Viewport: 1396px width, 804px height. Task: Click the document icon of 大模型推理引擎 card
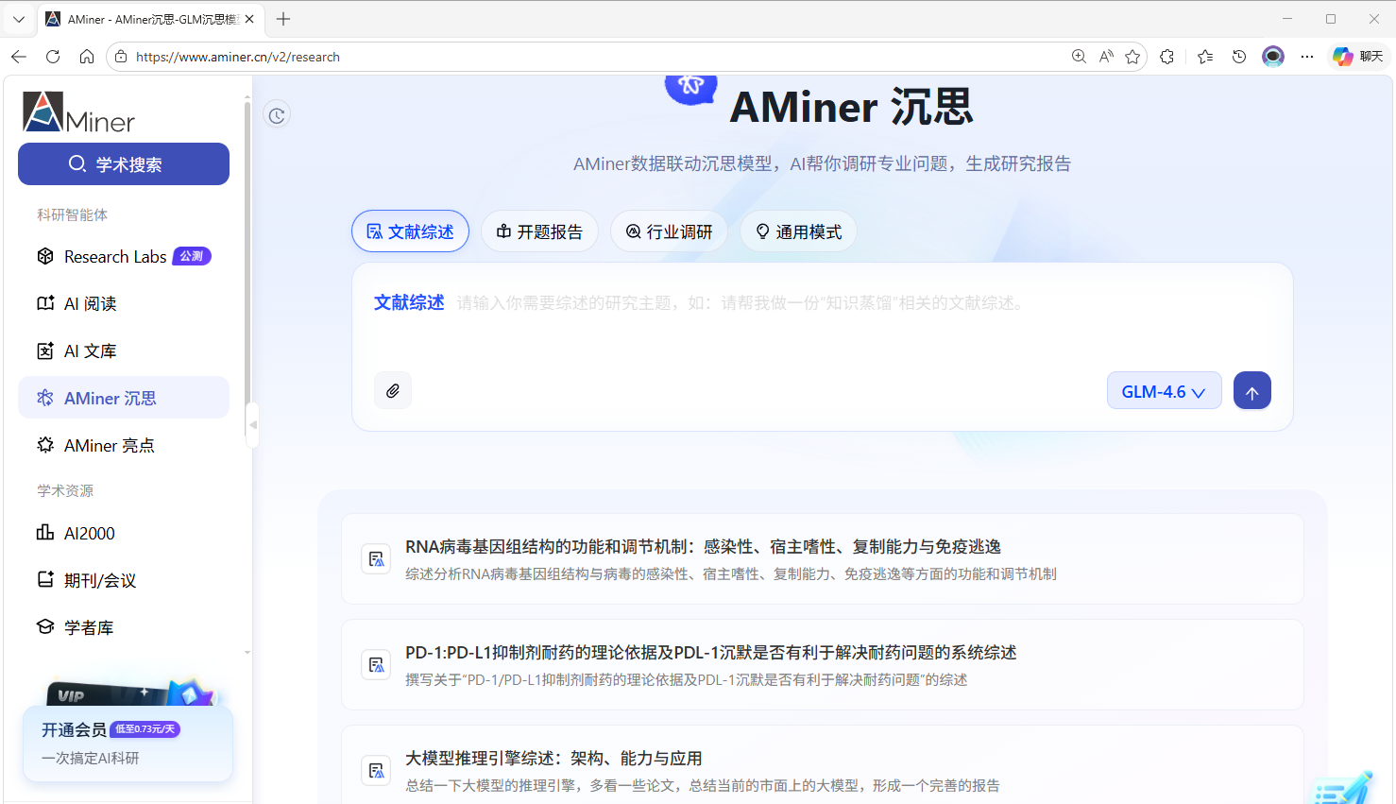[x=376, y=771]
